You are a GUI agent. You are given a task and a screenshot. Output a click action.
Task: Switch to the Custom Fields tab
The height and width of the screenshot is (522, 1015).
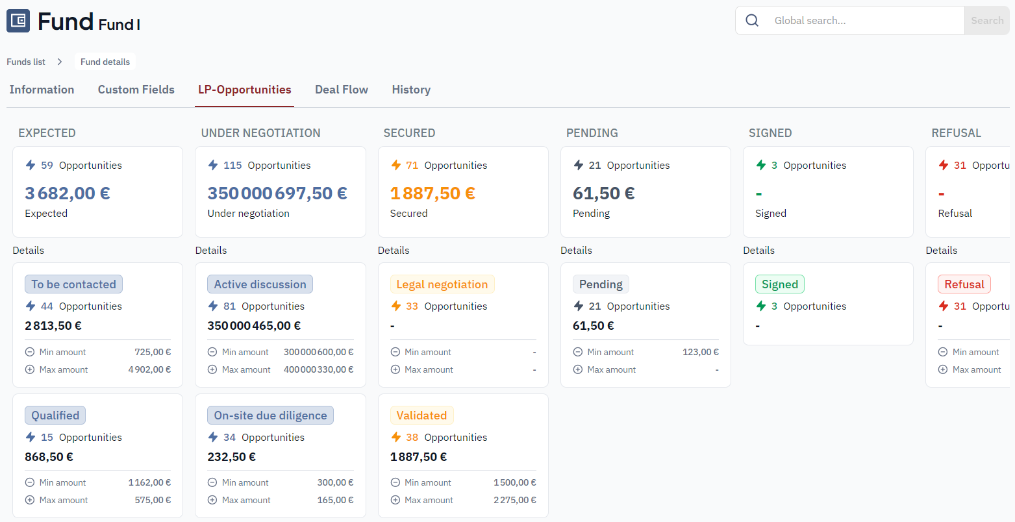[136, 90]
